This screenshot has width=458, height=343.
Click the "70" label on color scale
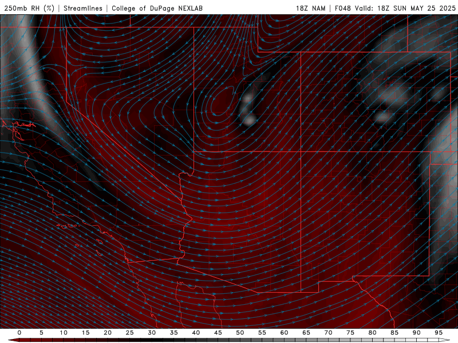pyautogui.click(x=328, y=333)
